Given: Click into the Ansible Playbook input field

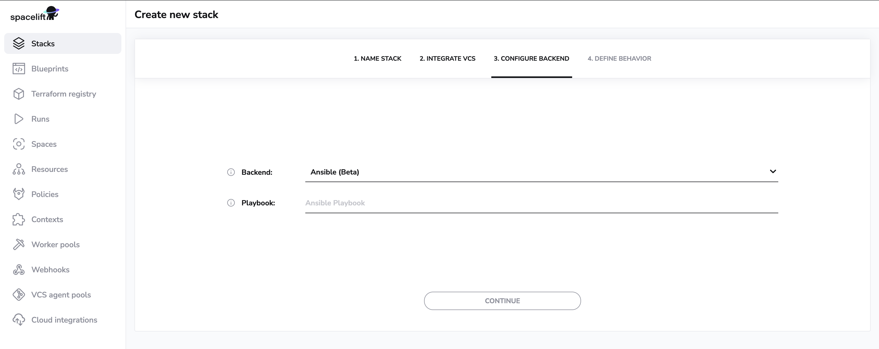Looking at the screenshot, I should (541, 203).
